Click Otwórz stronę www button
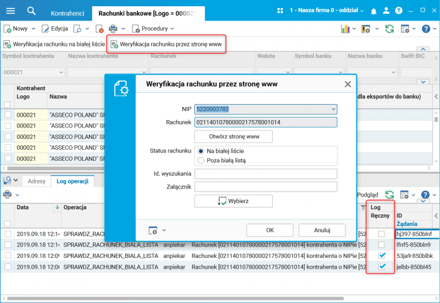 click(x=234, y=137)
